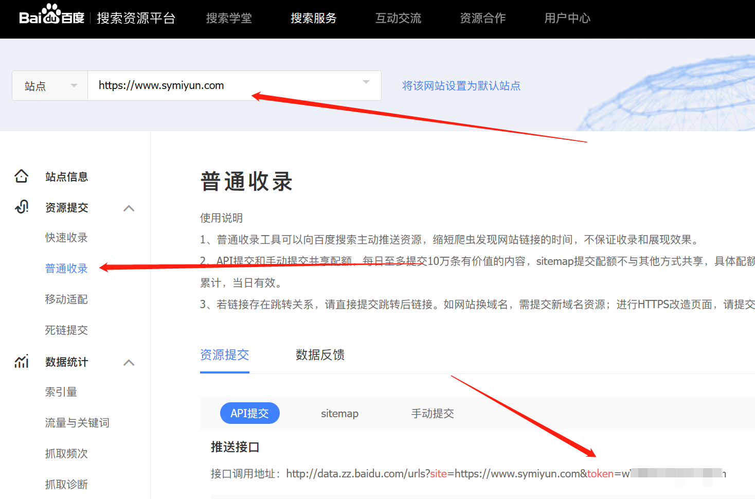Open 死链提交 in the sidebar

pos(66,330)
